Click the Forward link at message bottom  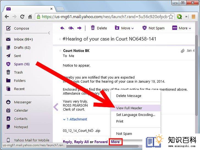[101, 142]
